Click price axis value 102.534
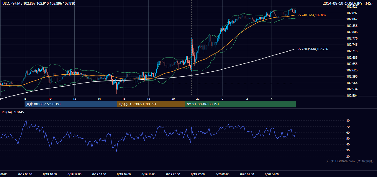This screenshot has width=377, height=177. click(352, 89)
